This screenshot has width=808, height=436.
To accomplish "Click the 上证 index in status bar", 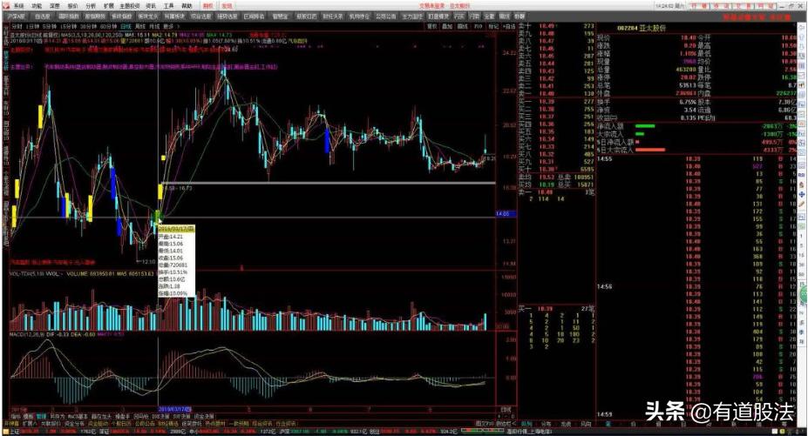I will point(15,432).
